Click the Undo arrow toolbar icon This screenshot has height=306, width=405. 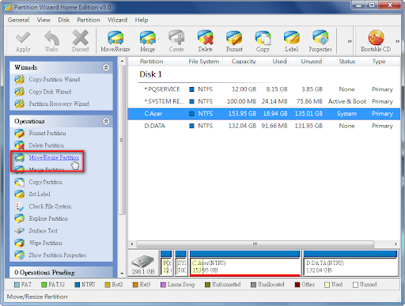coord(51,41)
